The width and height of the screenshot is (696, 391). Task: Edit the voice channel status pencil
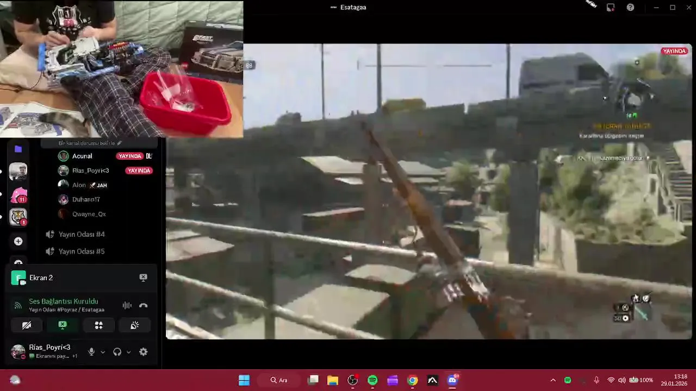pos(119,143)
